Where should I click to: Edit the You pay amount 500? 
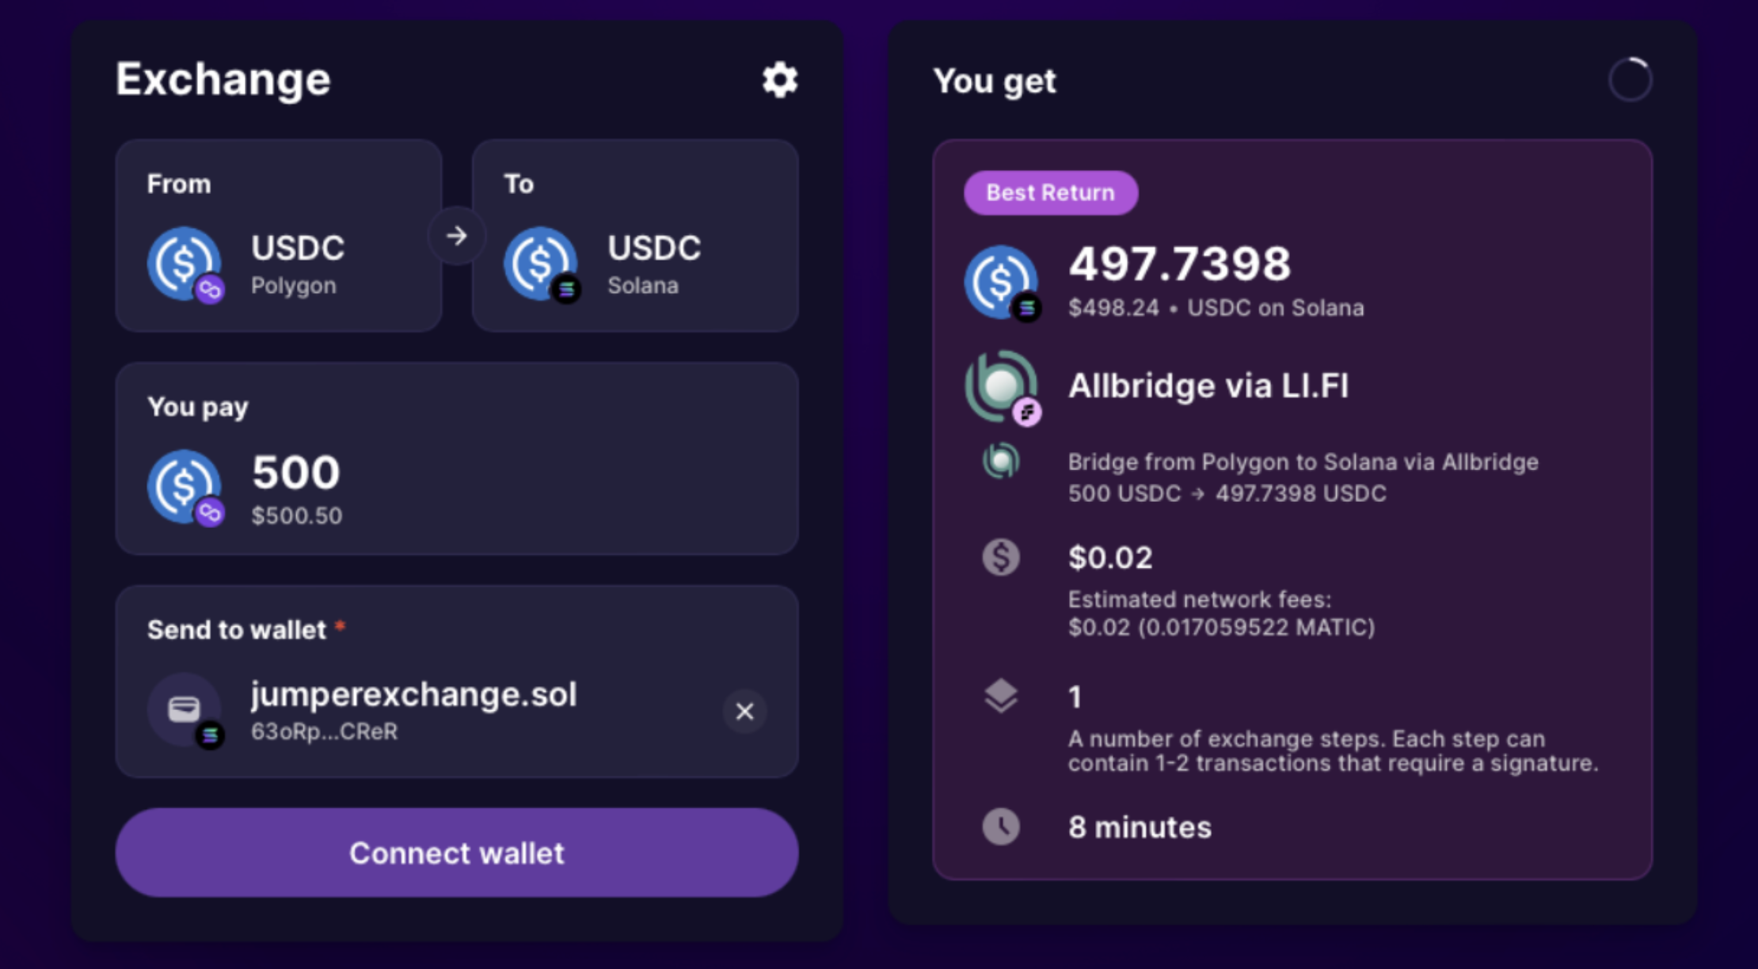pos(296,473)
